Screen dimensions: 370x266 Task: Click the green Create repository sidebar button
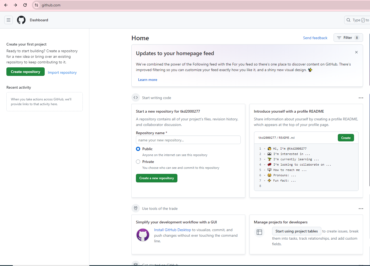tap(26, 72)
